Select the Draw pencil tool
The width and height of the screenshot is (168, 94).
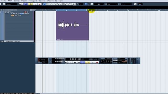coord(66,4)
